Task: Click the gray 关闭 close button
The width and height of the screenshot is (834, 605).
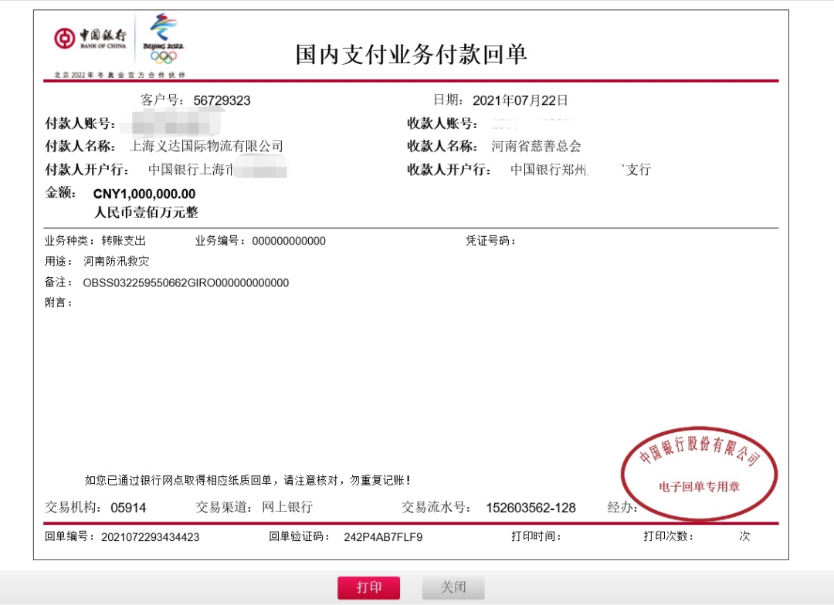Action: [453, 587]
